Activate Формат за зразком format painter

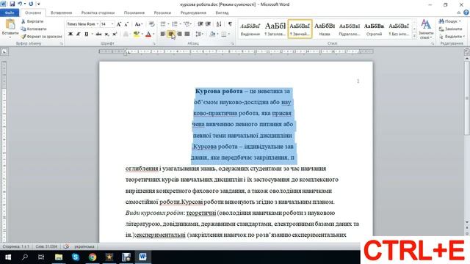[41, 37]
